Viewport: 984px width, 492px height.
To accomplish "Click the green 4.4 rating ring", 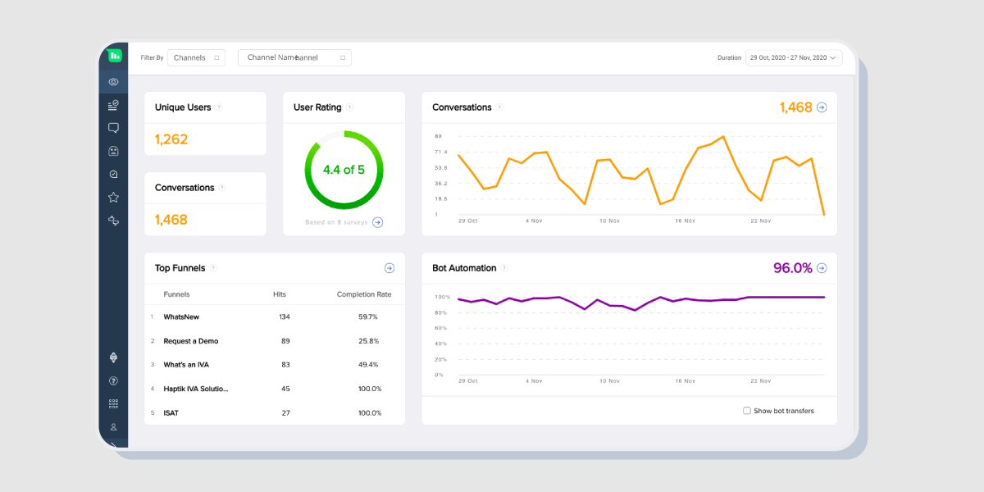I will (x=343, y=169).
